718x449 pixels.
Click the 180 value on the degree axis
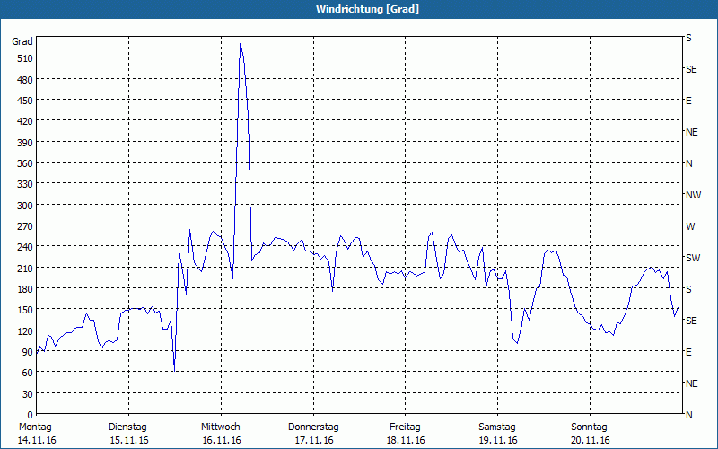(25, 289)
